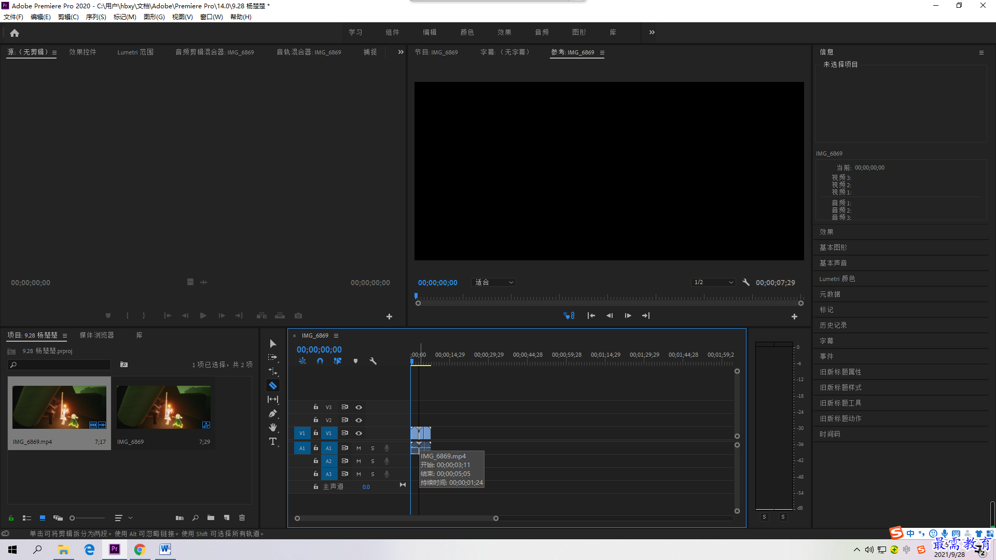Toggle V1 track output eye
The width and height of the screenshot is (996, 560).
coord(358,433)
